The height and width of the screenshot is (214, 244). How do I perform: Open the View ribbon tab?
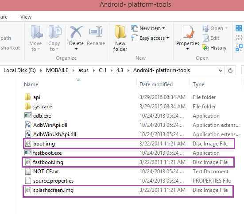(x=26, y=17)
